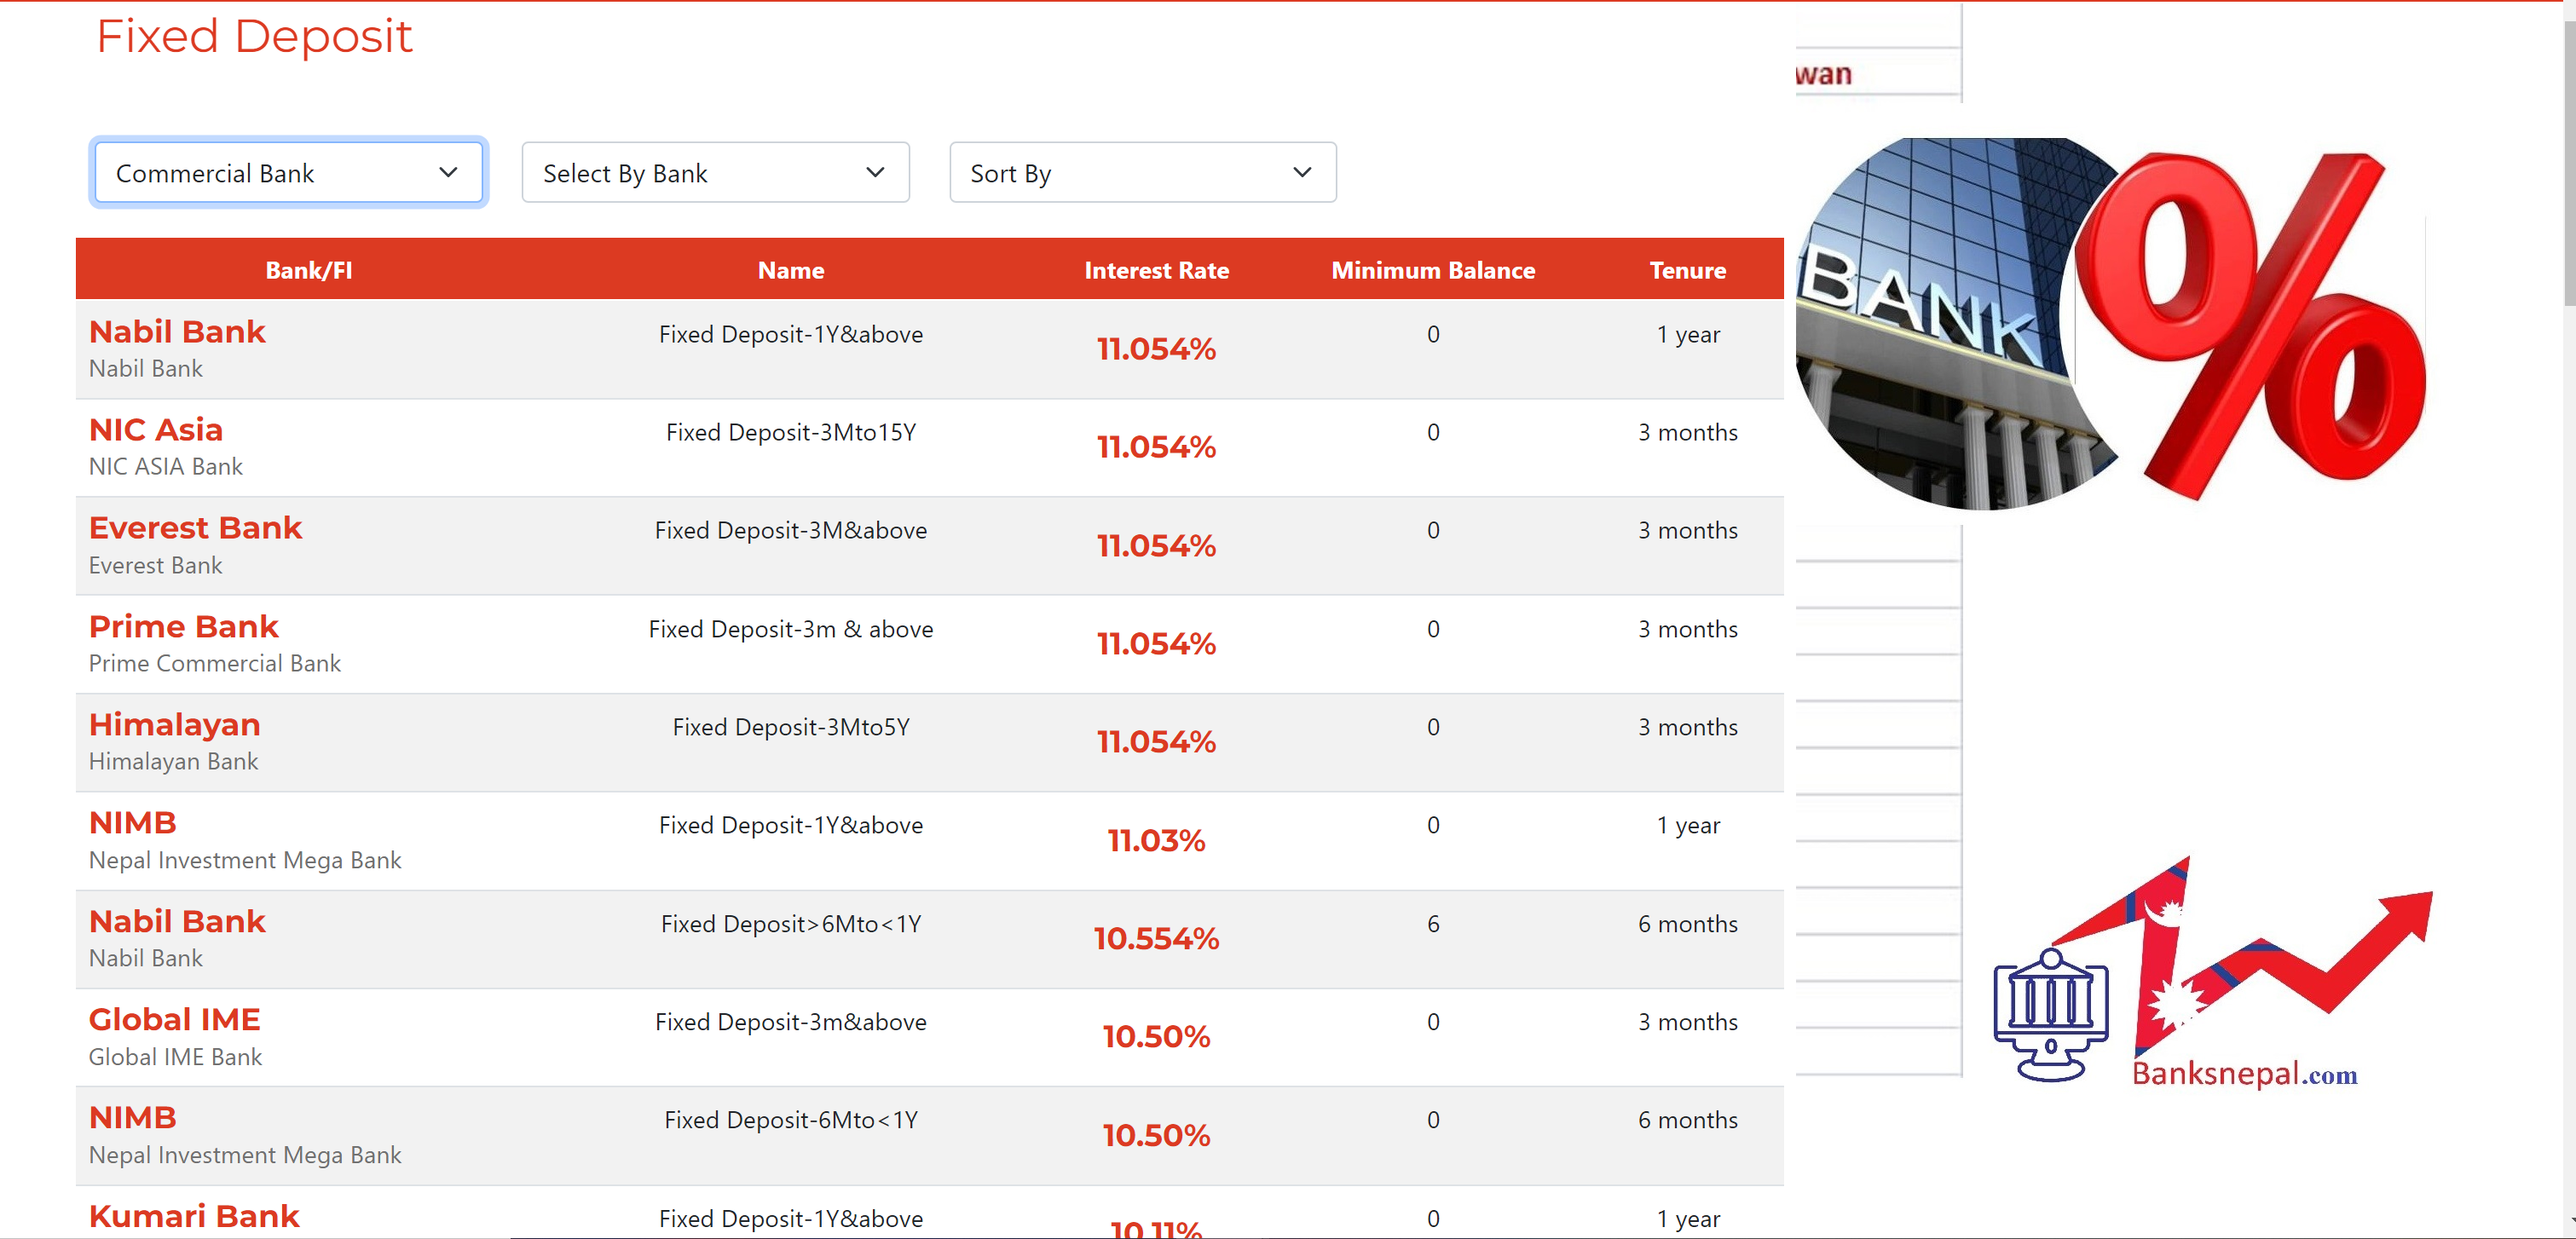Click the Prime Commercial Bank subtitle
This screenshot has height=1239, width=2576.
pos(215,663)
